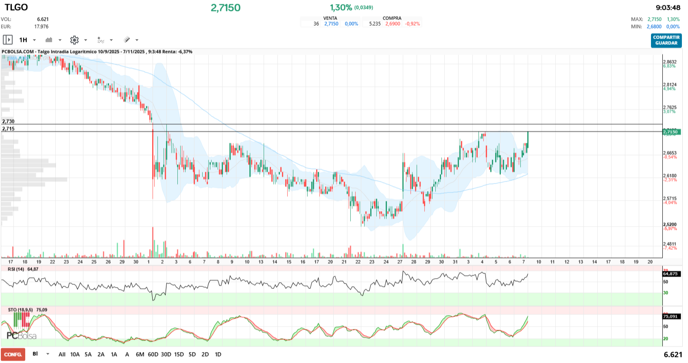The width and height of the screenshot is (688, 363).
Task: Select the All time range
Action: point(62,354)
